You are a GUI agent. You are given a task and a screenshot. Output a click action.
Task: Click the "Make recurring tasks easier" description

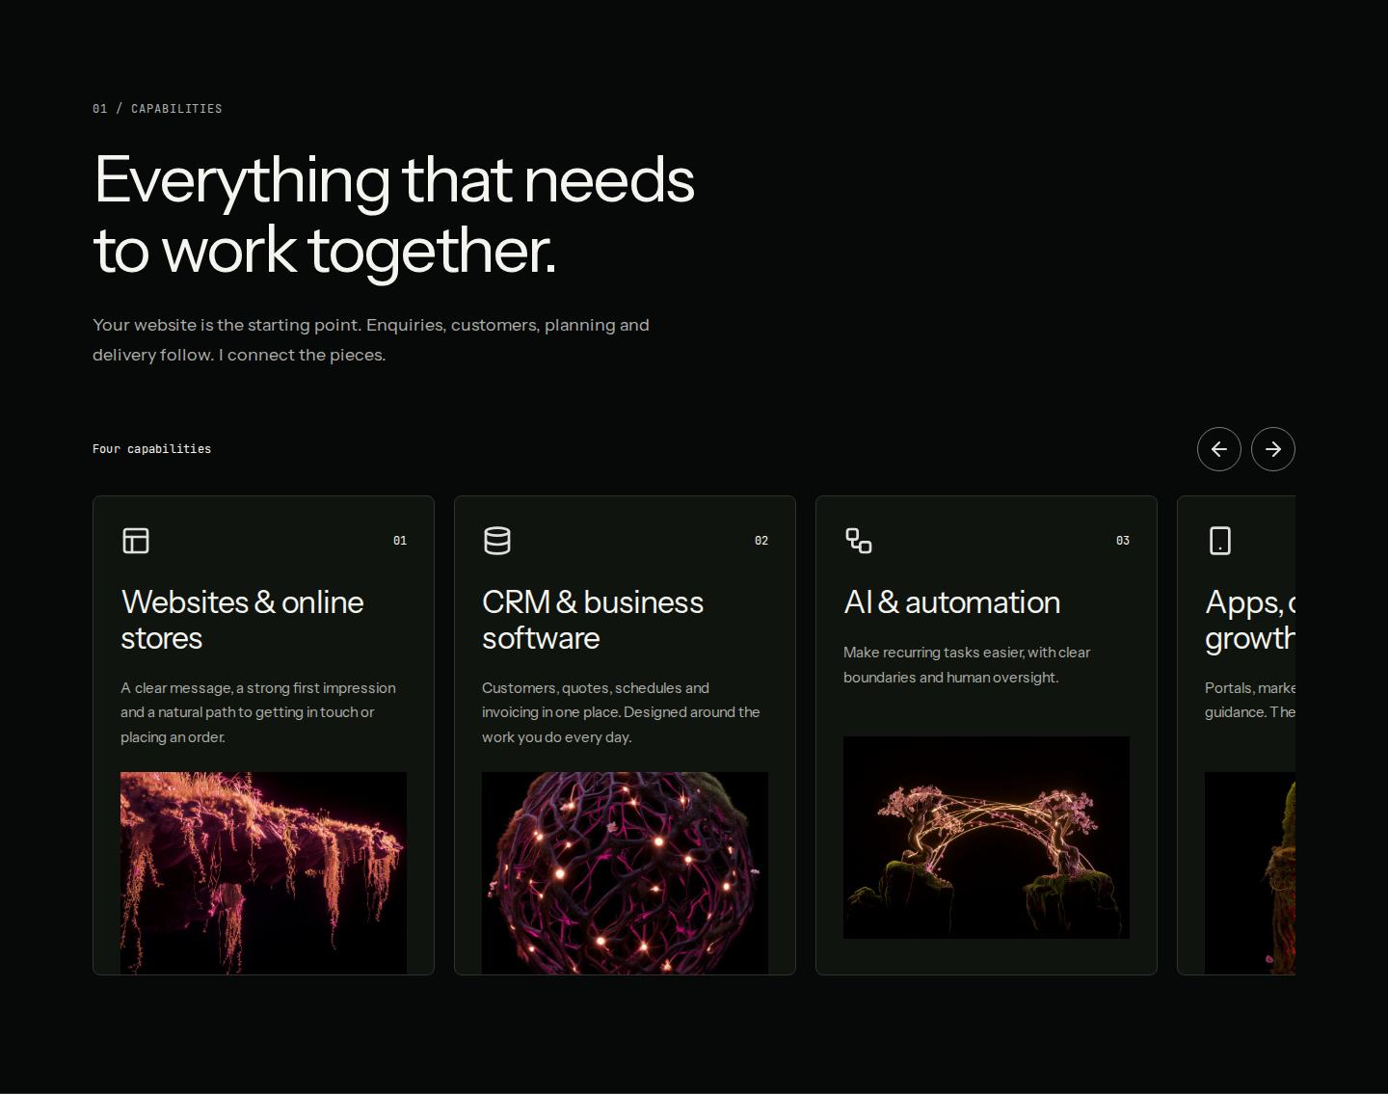(967, 665)
